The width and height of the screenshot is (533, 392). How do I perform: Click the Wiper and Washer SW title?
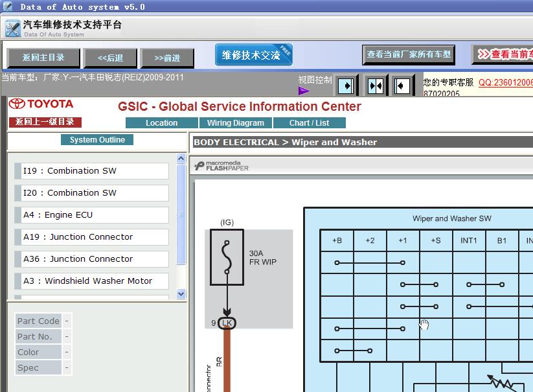click(x=452, y=218)
